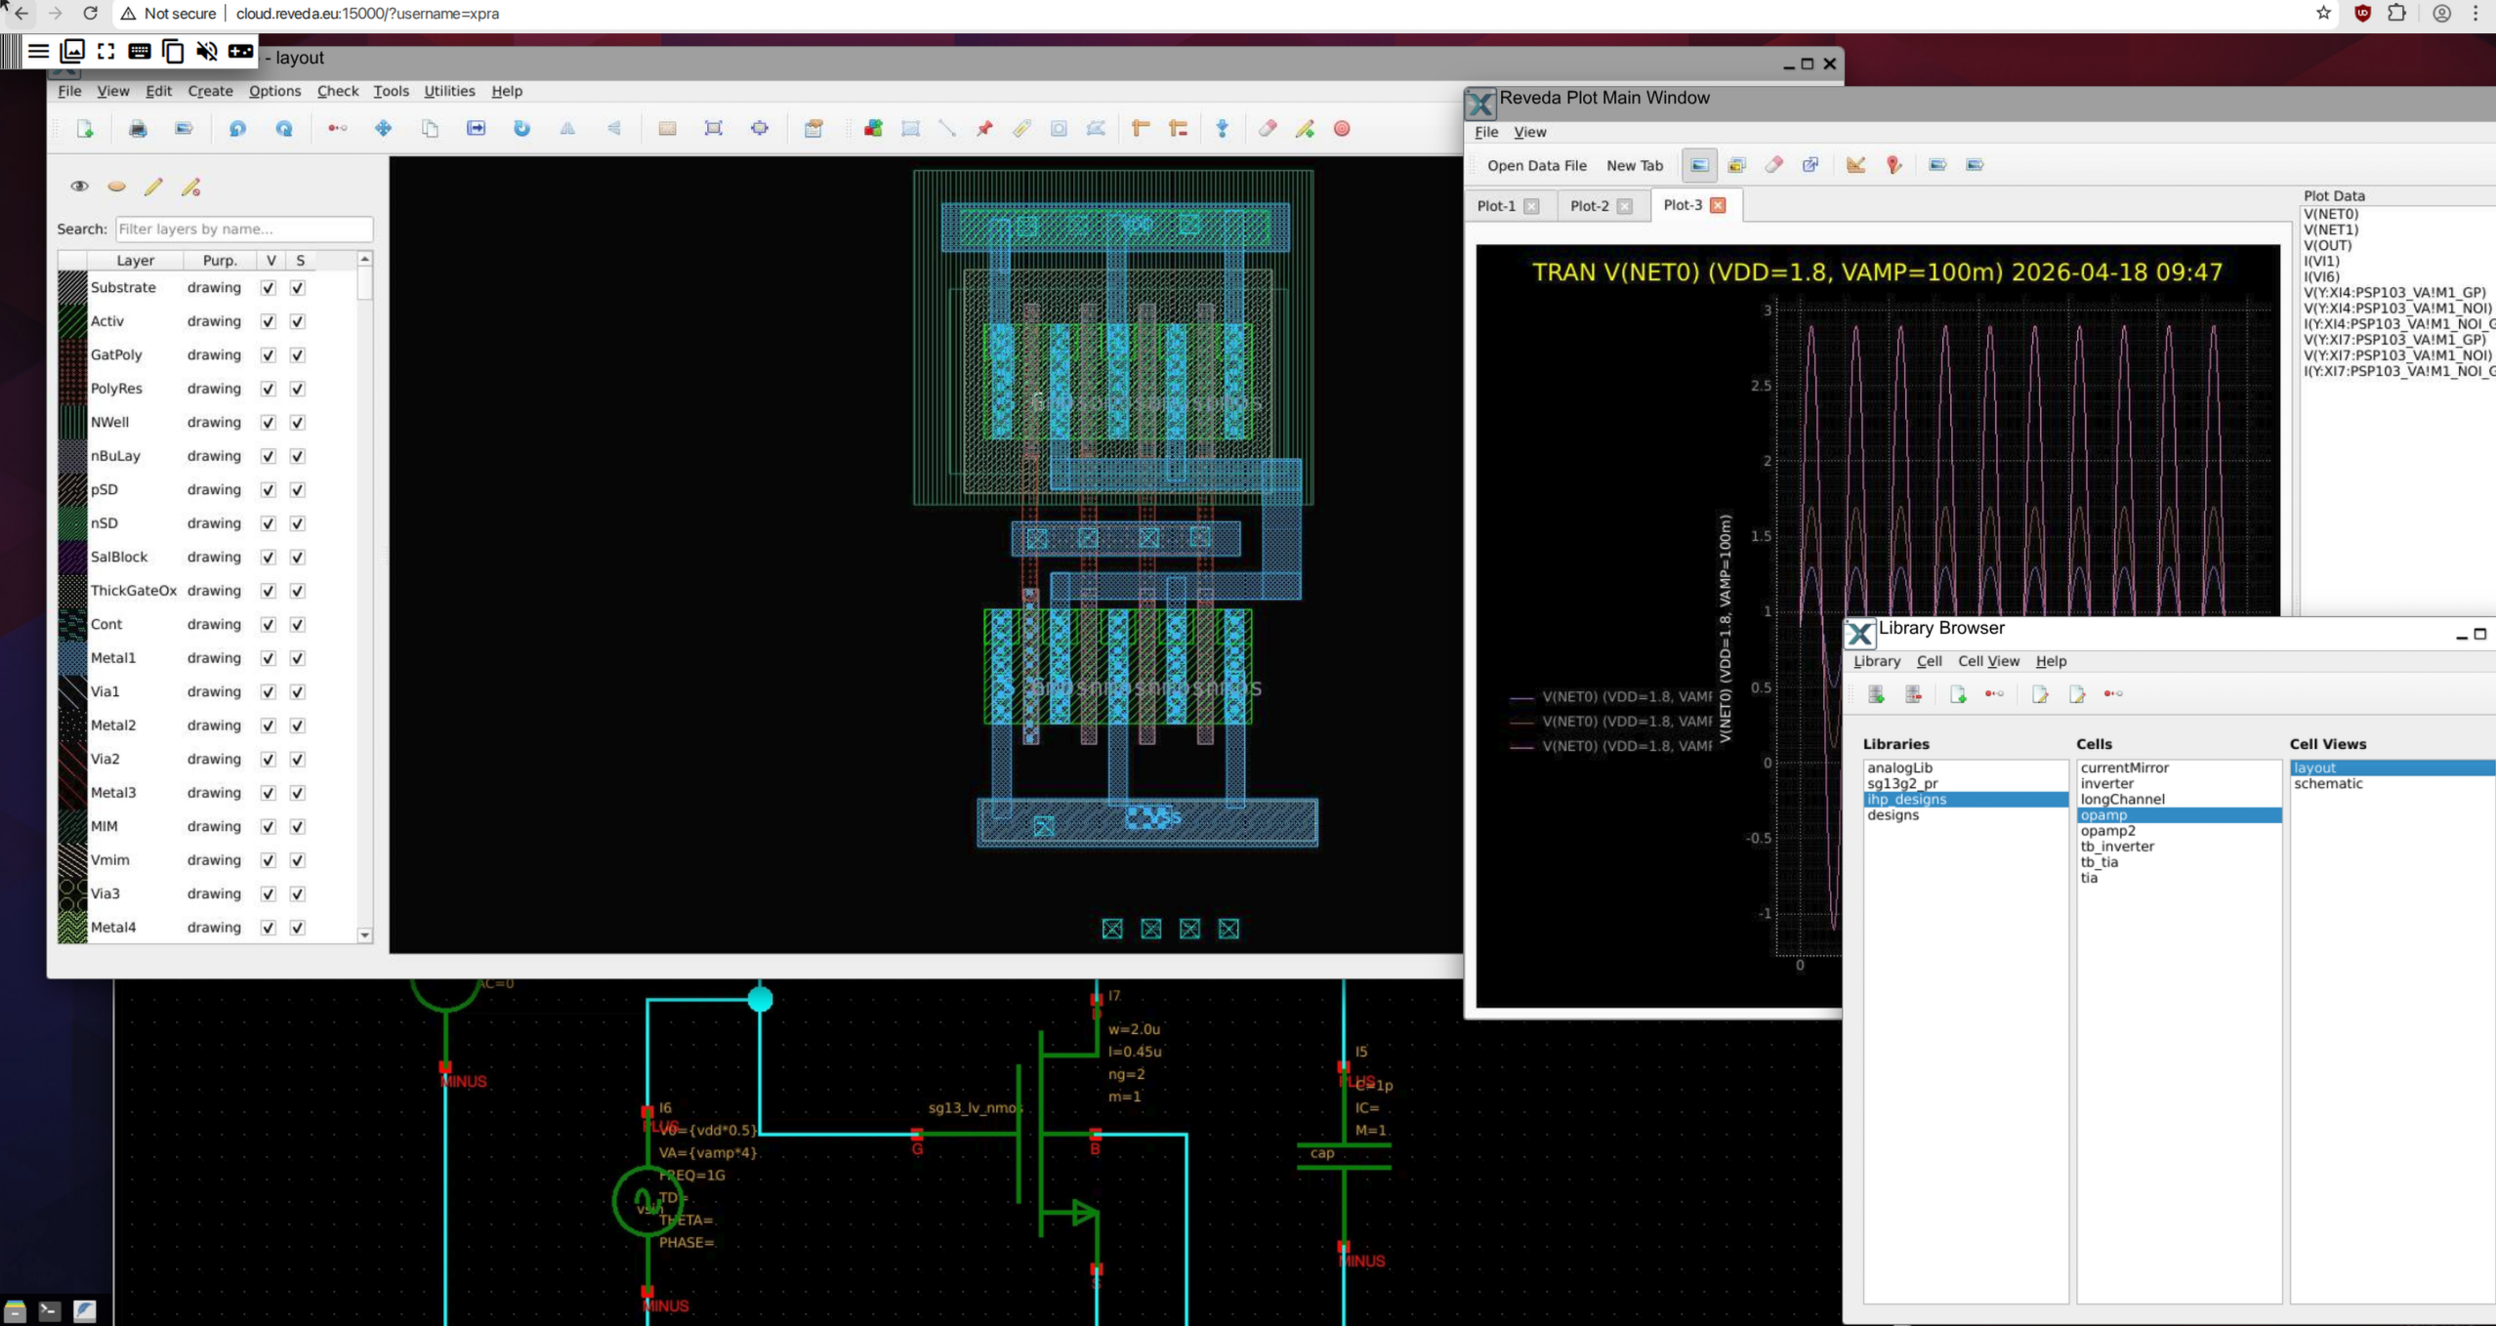Uncheck the NWell layer visibility checkbox
This screenshot has width=2496, height=1326.
click(x=269, y=423)
